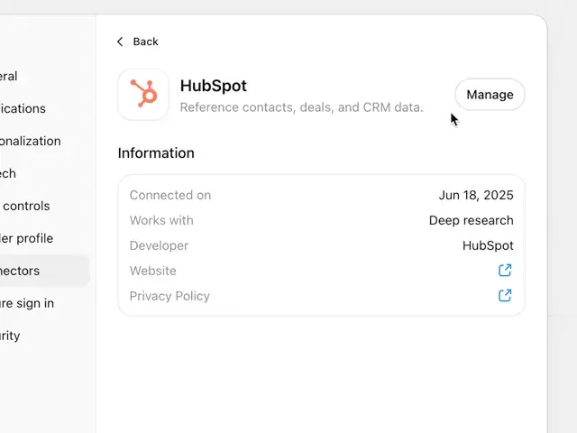Open the Privacy Policy external link icon
The height and width of the screenshot is (433, 577).
pos(505,295)
